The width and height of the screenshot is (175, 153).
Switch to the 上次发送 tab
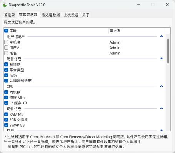(71, 15)
